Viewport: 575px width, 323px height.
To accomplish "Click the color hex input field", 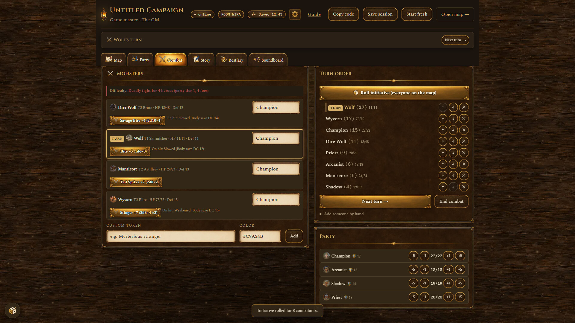I will click(260, 236).
